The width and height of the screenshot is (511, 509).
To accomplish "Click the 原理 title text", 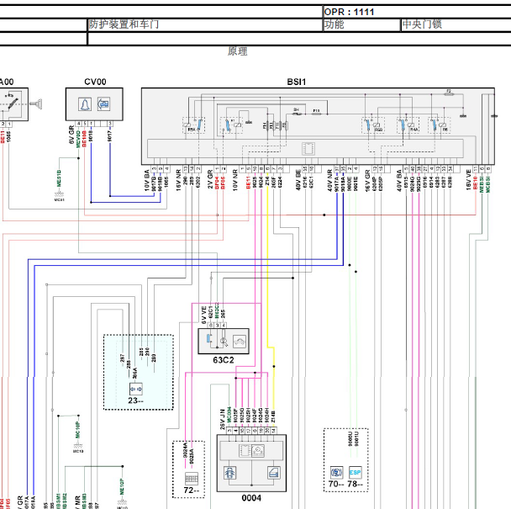I will point(237,51).
